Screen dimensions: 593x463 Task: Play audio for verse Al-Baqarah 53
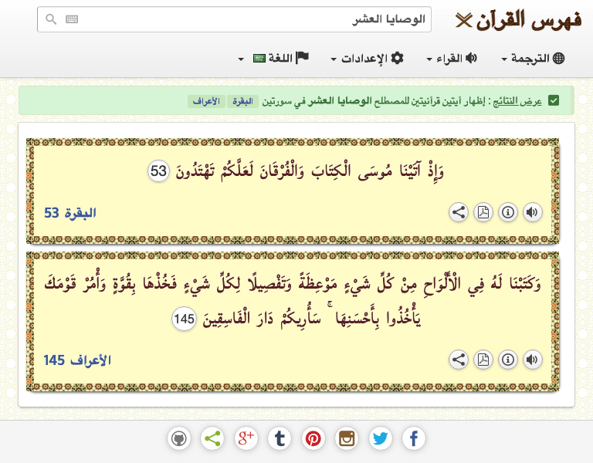532,213
